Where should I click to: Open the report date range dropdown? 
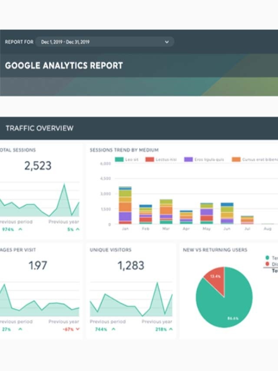[x=105, y=42]
